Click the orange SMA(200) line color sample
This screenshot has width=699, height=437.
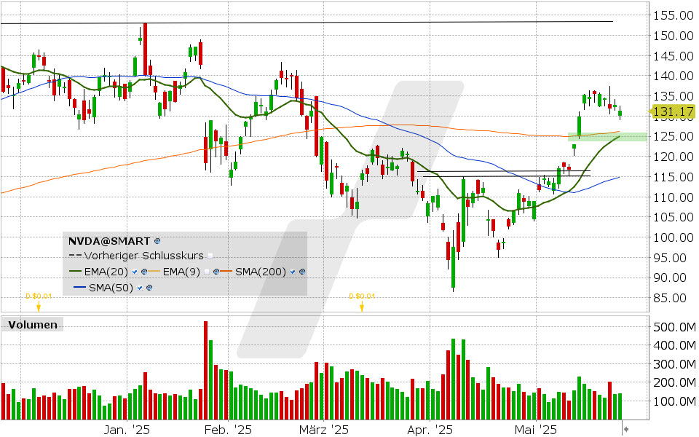(226, 272)
